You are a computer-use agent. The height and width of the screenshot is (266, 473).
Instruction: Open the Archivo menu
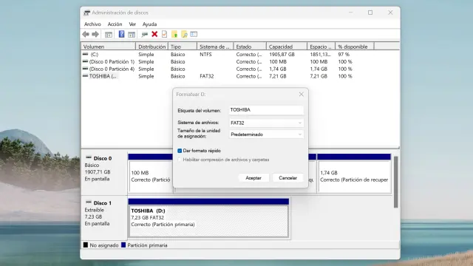point(92,24)
